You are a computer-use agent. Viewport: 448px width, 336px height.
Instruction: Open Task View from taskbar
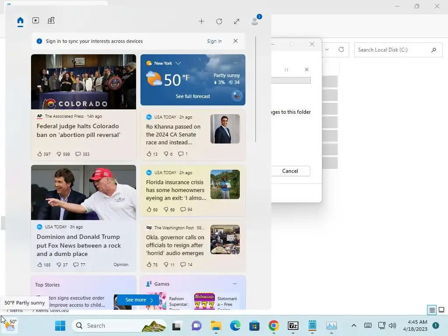pyautogui.click(x=176, y=325)
